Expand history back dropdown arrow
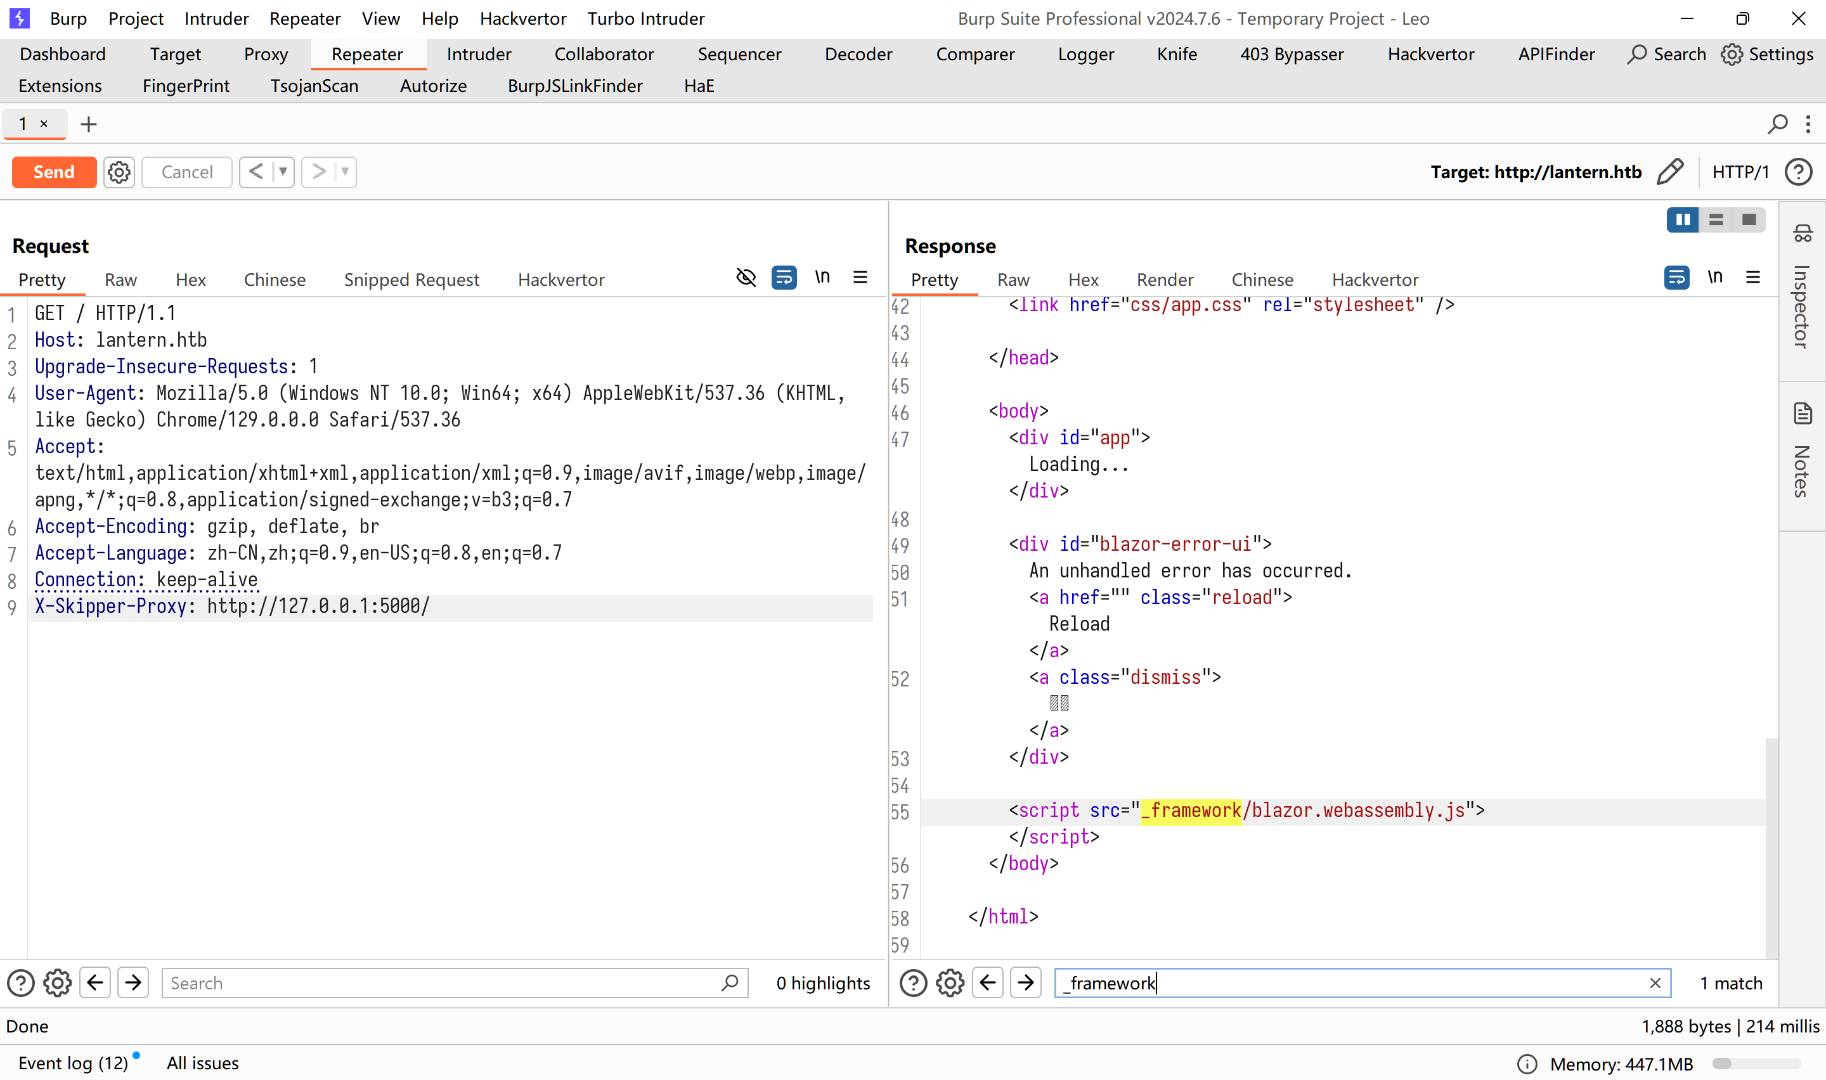Viewport: 1826px width, 1080px height. pyautogui.click(x=283, y=172)
